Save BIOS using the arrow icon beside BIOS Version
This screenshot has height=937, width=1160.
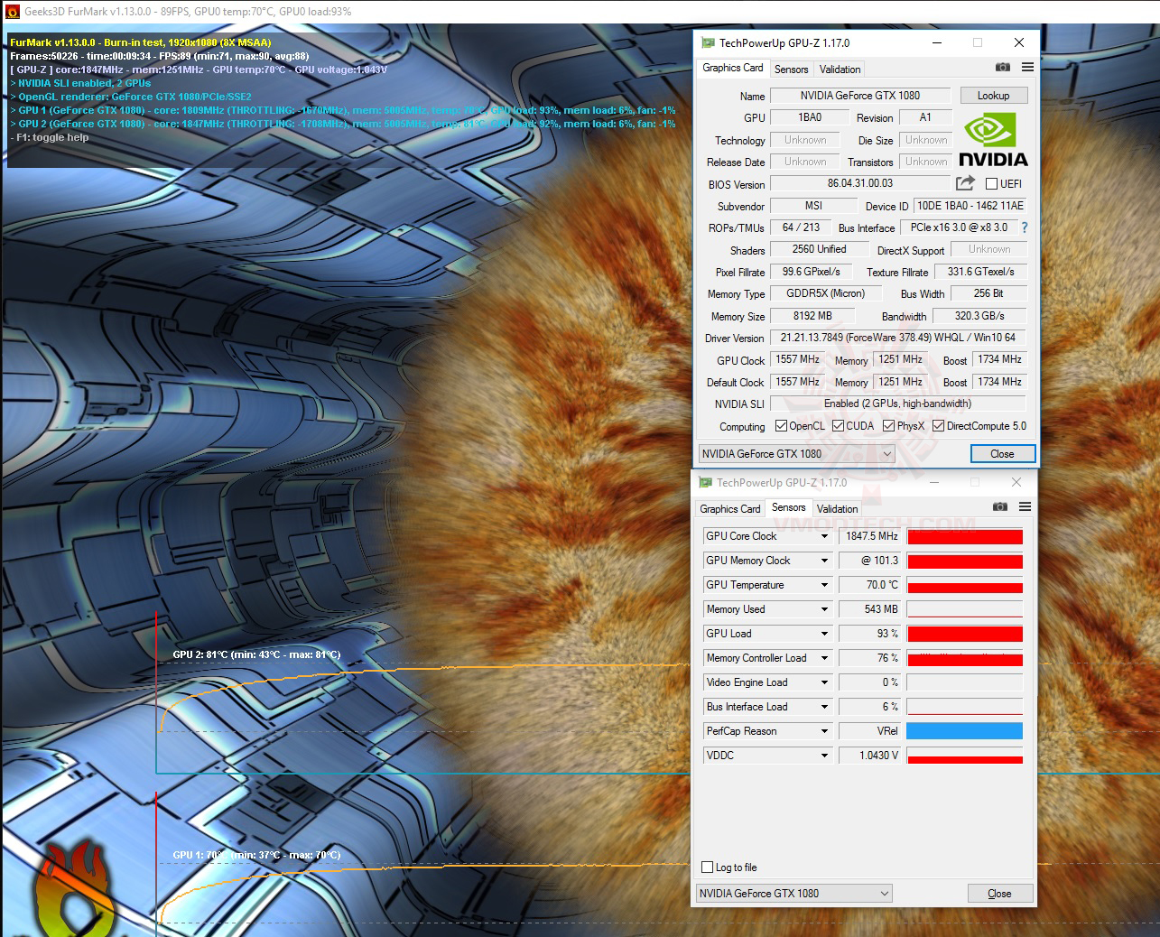965,183
